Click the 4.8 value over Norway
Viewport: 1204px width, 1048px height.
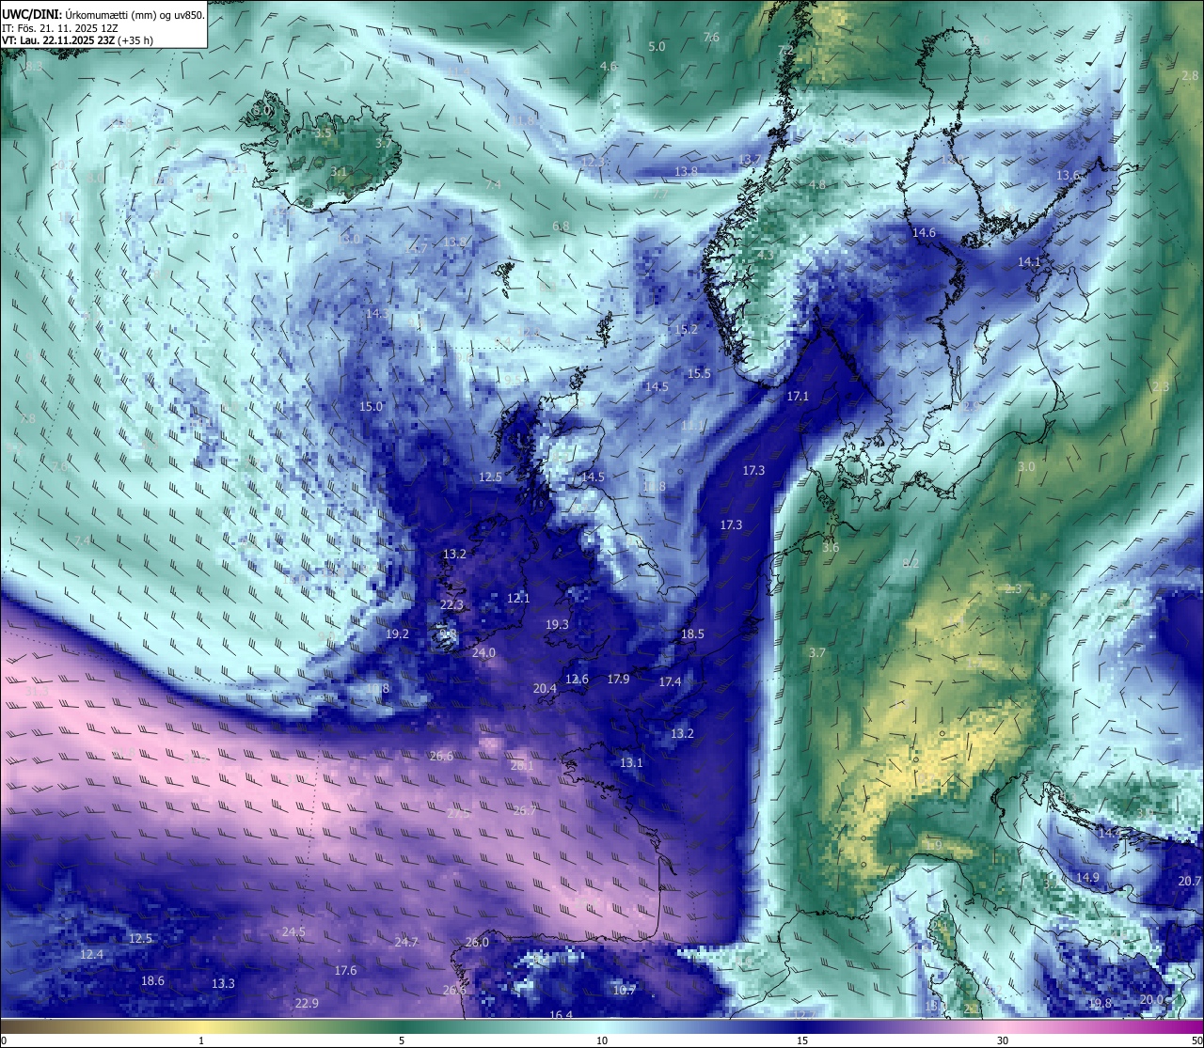click(817, 185)
